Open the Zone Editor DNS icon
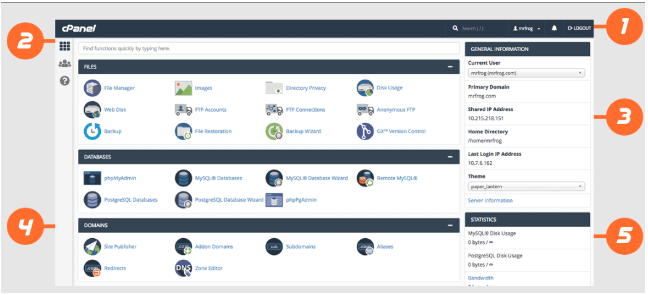648x295 pixels. (x=184, y=268)
